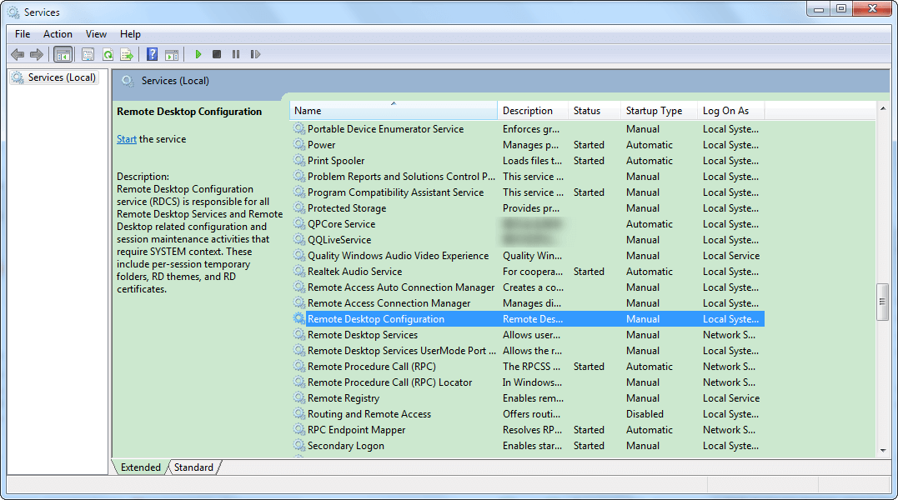Click the gear icon beside Remote Desktop Services
Viewport: 898px width, 500px height.
[299, 334]
